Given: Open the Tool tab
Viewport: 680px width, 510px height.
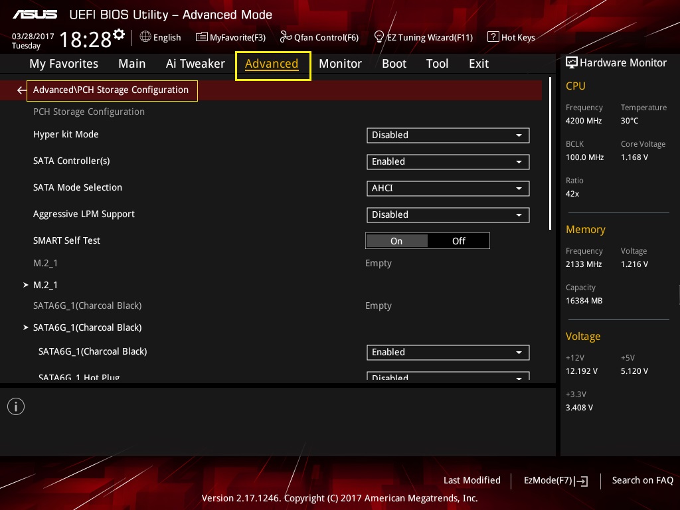Looking at the screenshot, I should 437,64.
